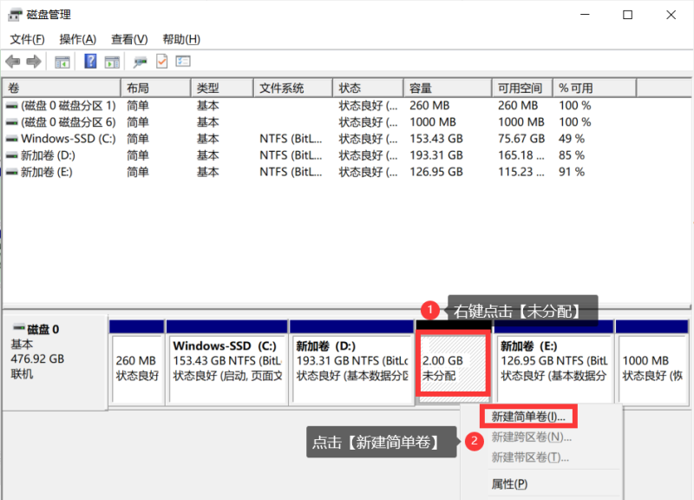Click the 126.95 GB capacity cell

tap(436, 172)
